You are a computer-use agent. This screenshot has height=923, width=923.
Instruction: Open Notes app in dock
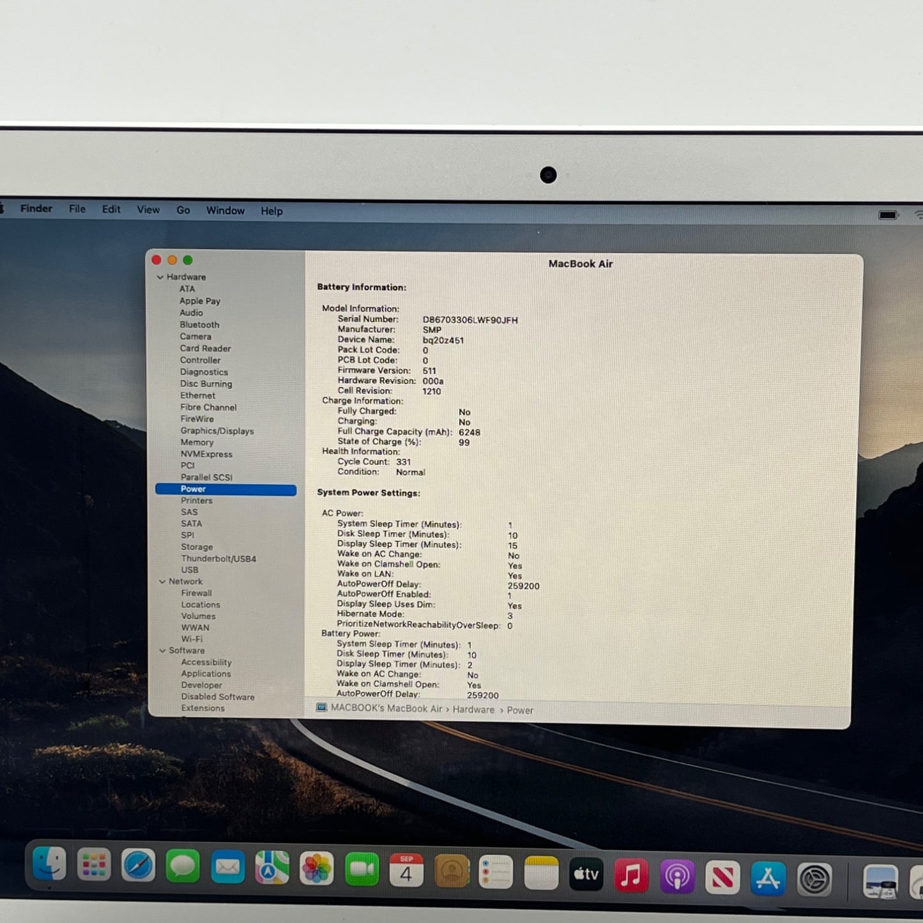pyautogui.click(x=542, y=873)
